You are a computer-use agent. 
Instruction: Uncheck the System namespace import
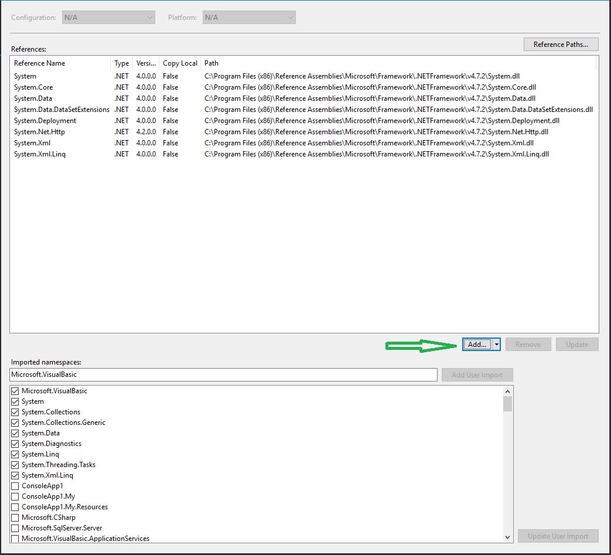pyautogui.click(x=15, y=401)
